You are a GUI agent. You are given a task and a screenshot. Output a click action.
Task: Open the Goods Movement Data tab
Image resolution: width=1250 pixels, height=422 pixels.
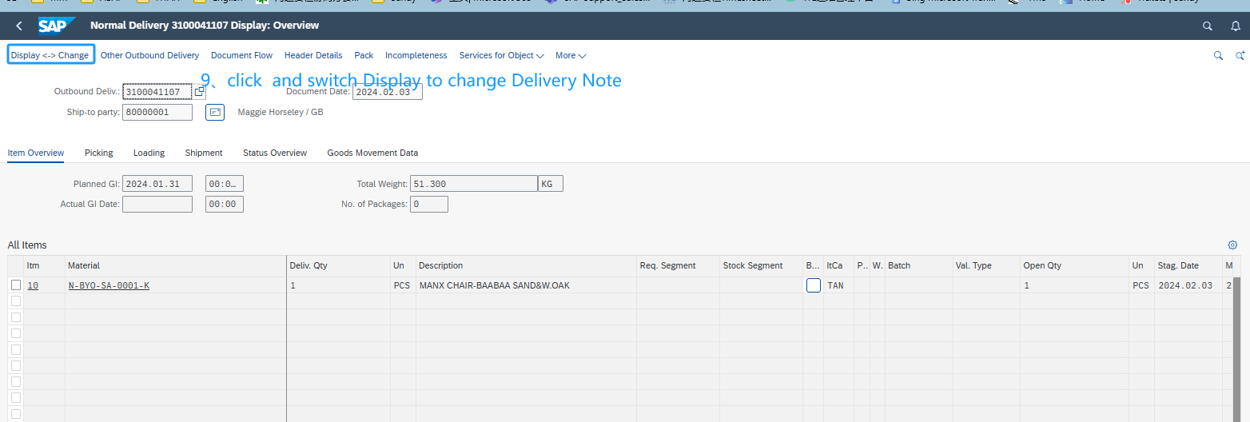pos(372,153)
